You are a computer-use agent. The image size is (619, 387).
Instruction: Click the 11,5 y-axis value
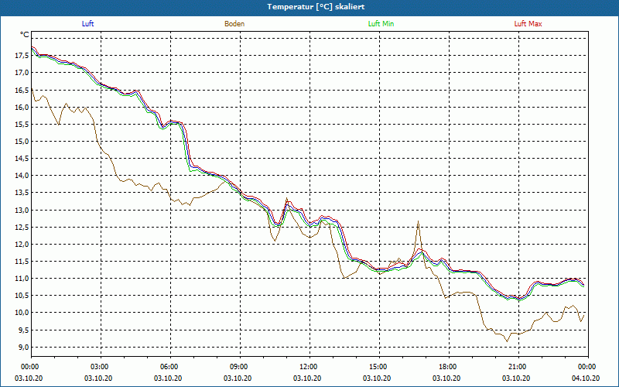[22, 262]
